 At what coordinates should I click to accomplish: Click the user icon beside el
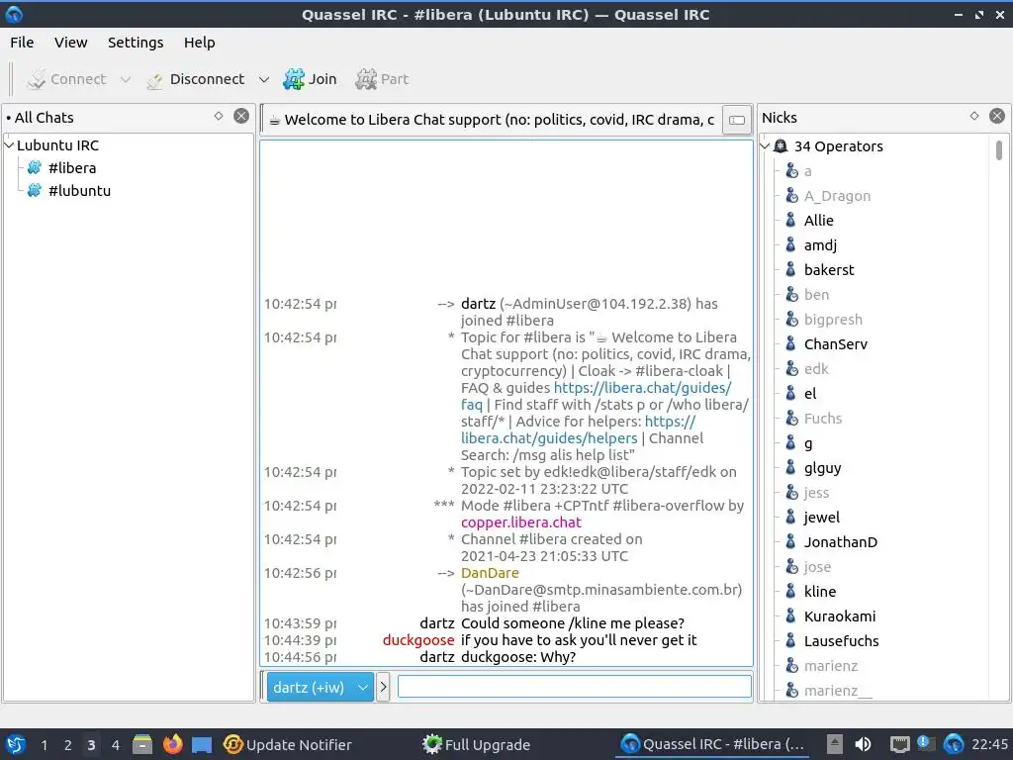pos(790,393)
